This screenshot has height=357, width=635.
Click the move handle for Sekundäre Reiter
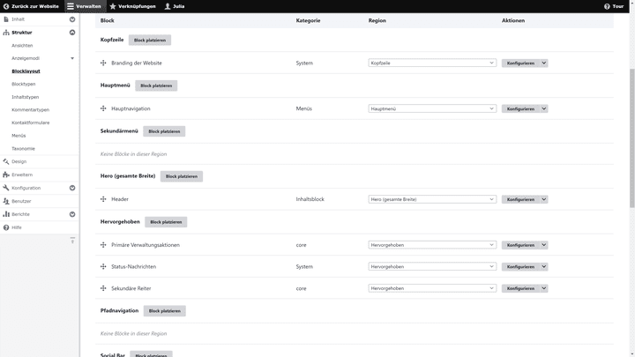point(103,288)
